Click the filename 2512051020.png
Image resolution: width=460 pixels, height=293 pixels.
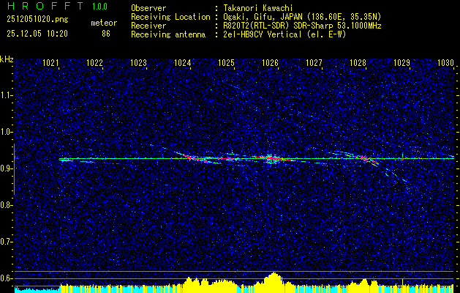click(37, 20)
